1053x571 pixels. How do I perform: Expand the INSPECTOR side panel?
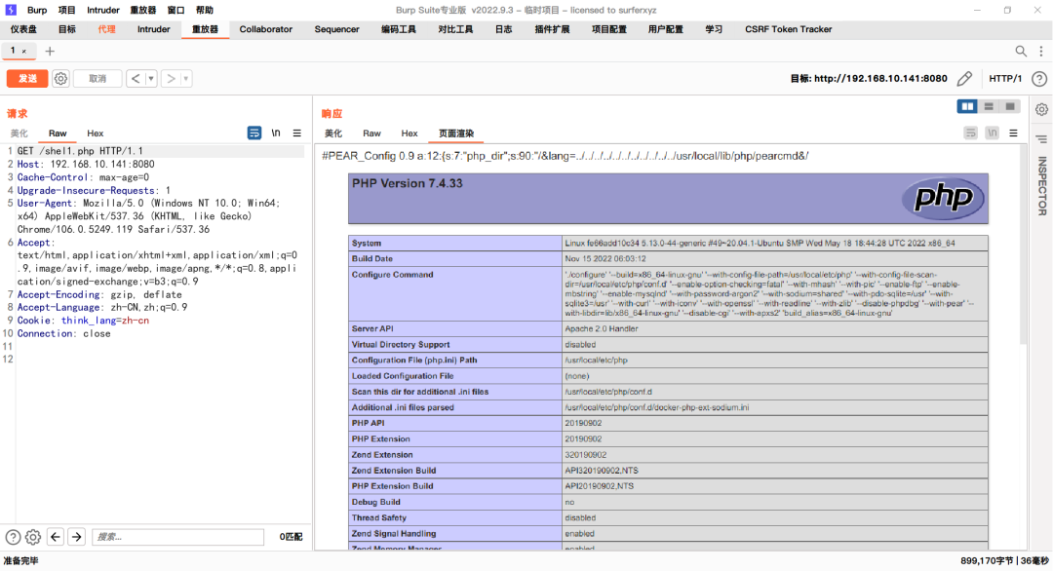(1042, 186)
